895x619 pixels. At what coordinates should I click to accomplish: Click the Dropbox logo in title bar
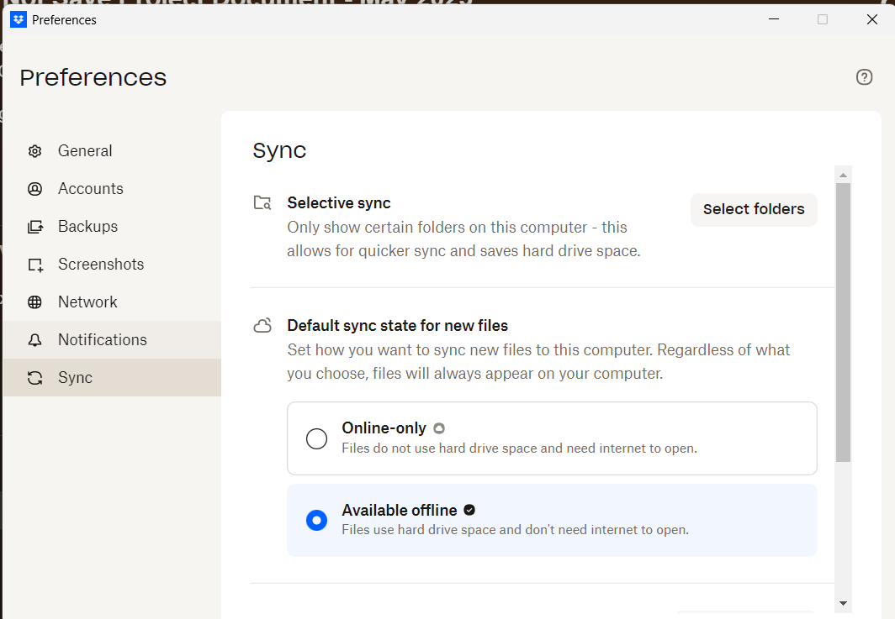coord(19,19)
